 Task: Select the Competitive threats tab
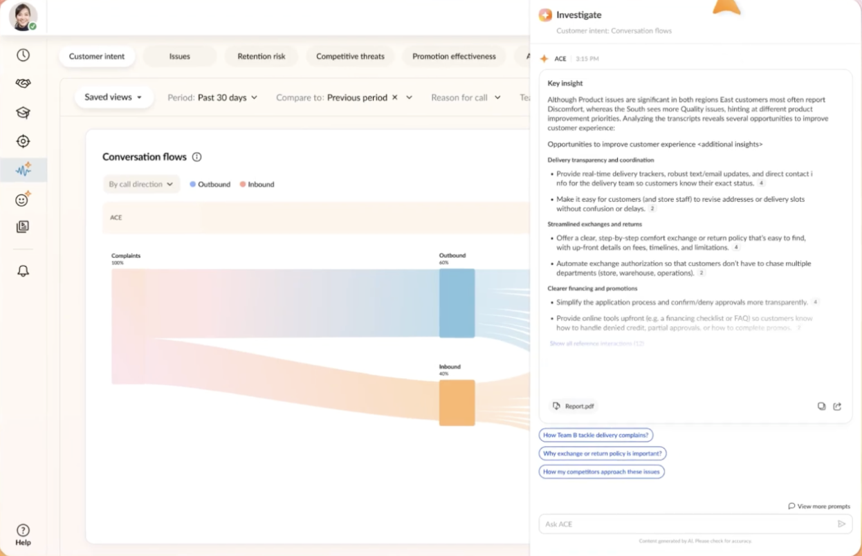pos(350,56)
